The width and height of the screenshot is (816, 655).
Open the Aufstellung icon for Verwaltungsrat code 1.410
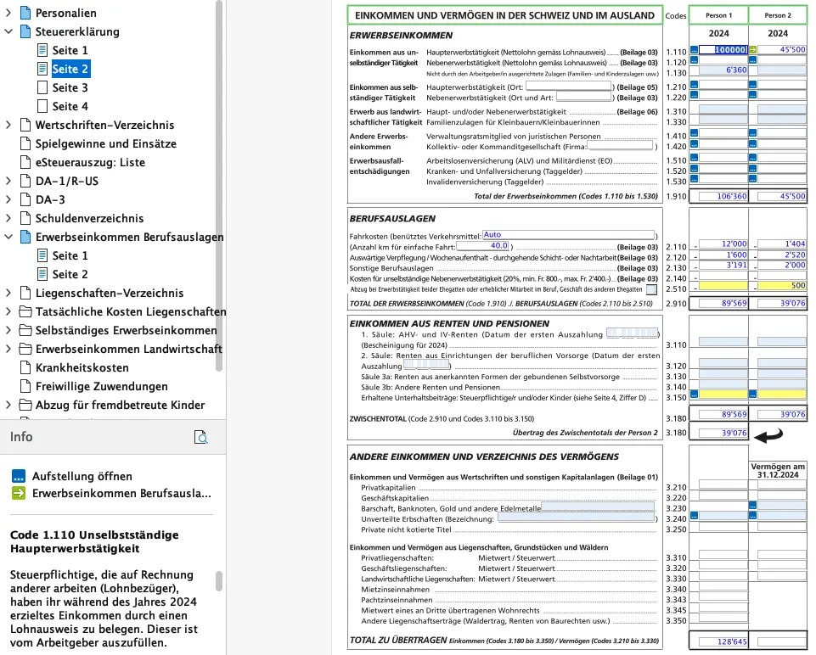(x=694, y=133)
